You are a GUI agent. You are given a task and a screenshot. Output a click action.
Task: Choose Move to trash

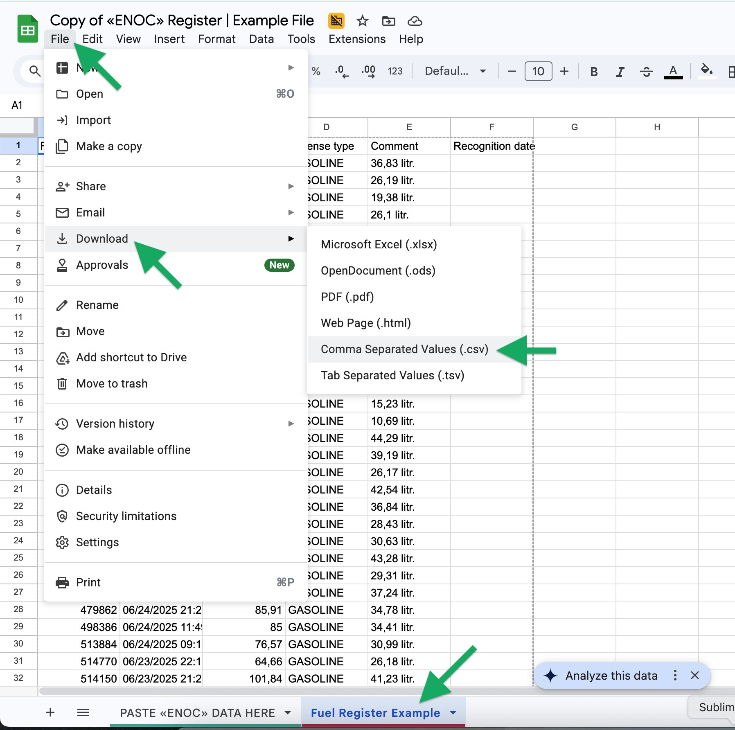176,383
